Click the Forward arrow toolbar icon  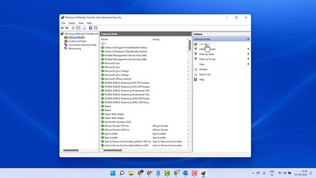click(67, 28)
